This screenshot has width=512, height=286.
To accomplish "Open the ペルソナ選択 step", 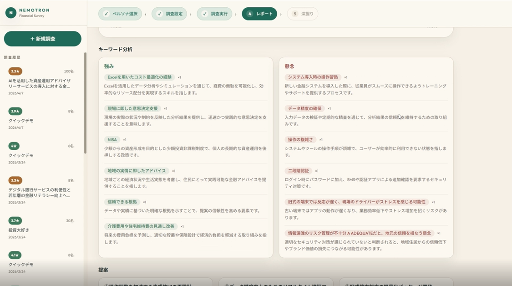I will coord(120,14).
